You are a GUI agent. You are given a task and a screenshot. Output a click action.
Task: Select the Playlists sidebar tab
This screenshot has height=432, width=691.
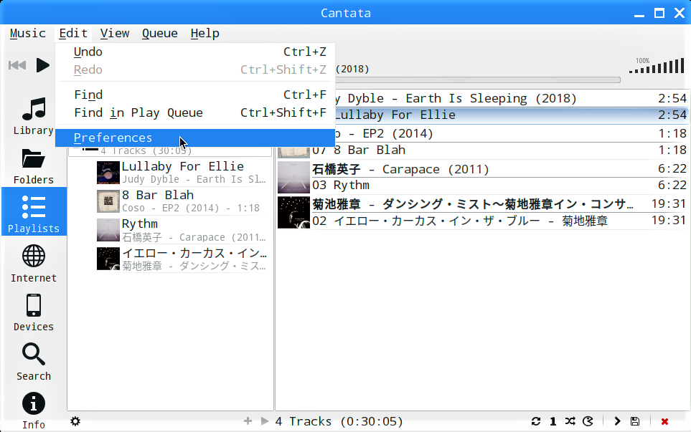34,211
